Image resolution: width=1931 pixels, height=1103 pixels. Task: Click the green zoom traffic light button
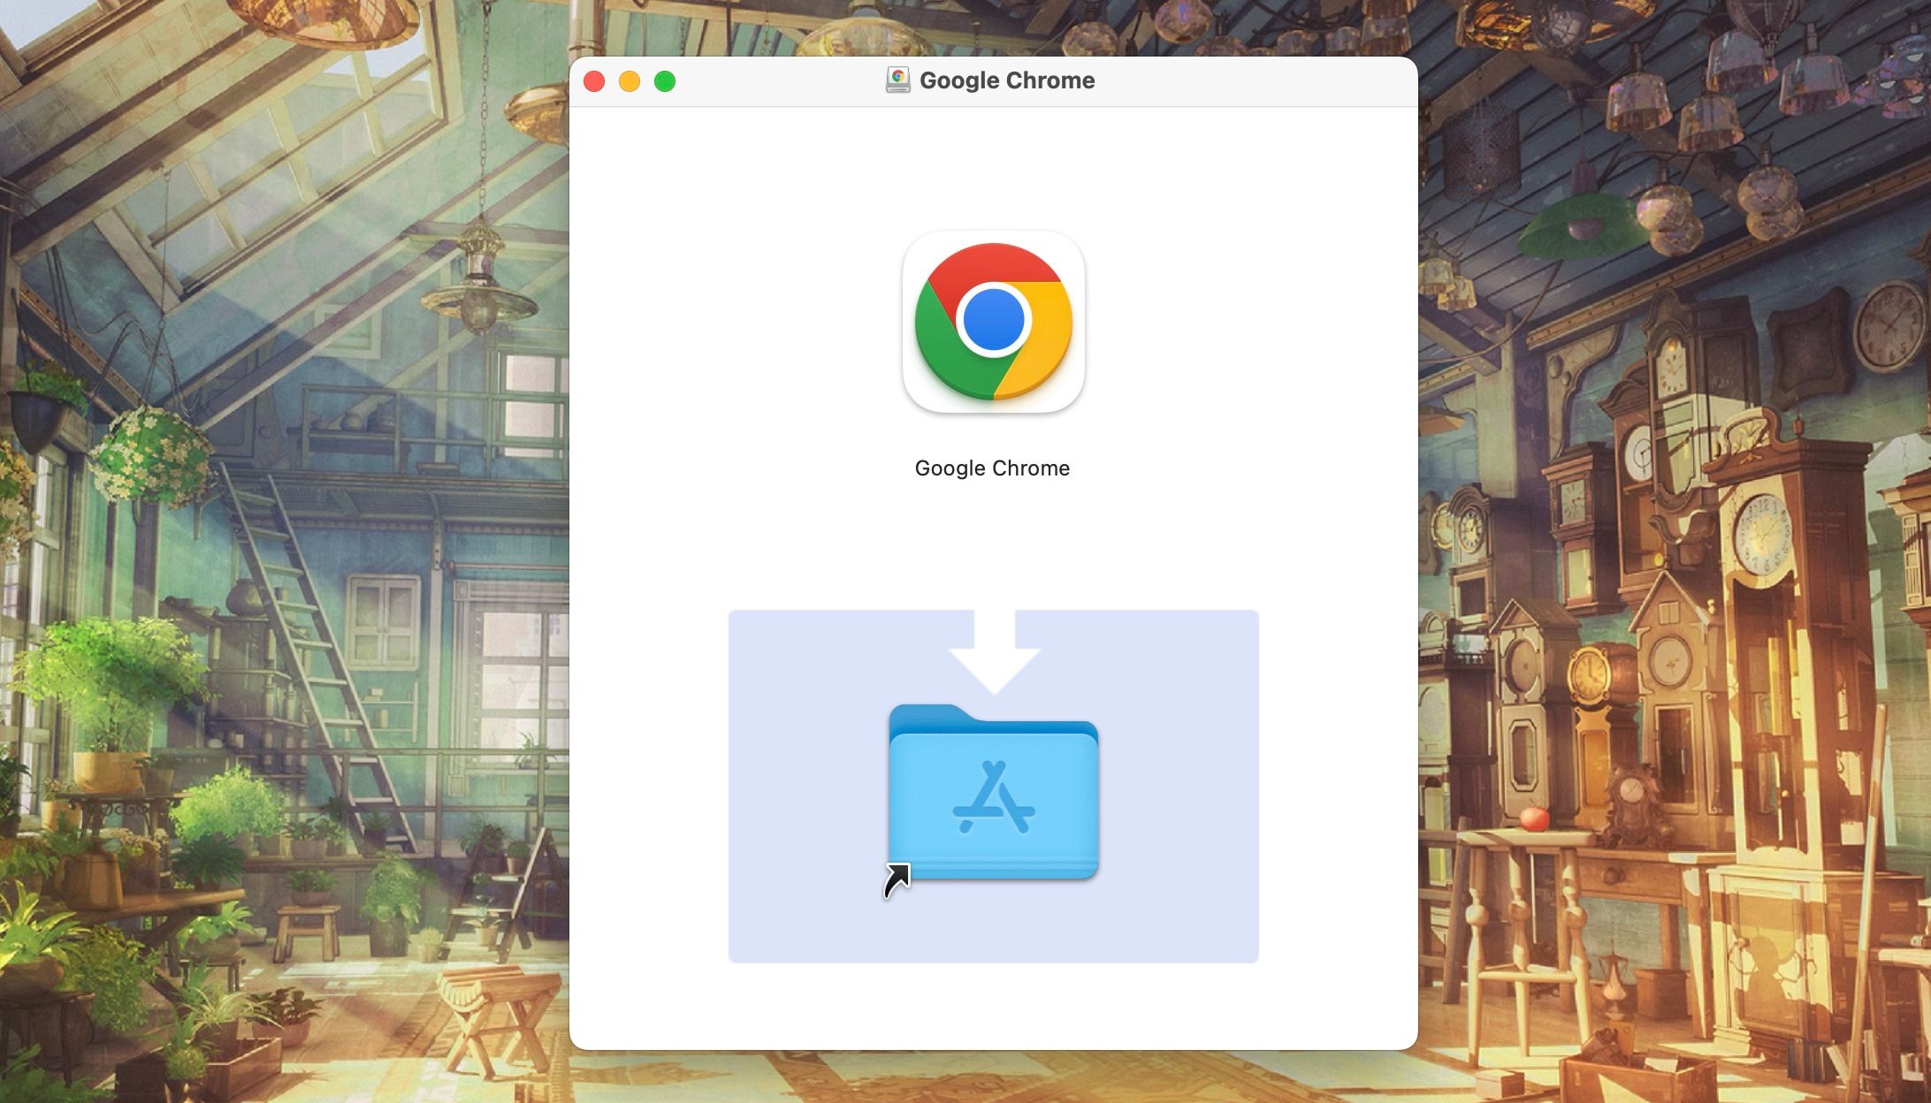point(664,80)
